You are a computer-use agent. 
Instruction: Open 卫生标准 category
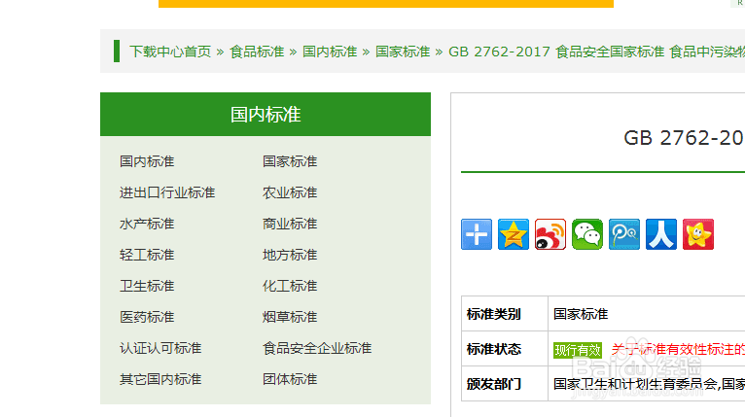tap(147, 286)
